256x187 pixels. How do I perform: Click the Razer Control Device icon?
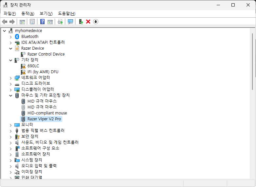click(x=23, y=54)
